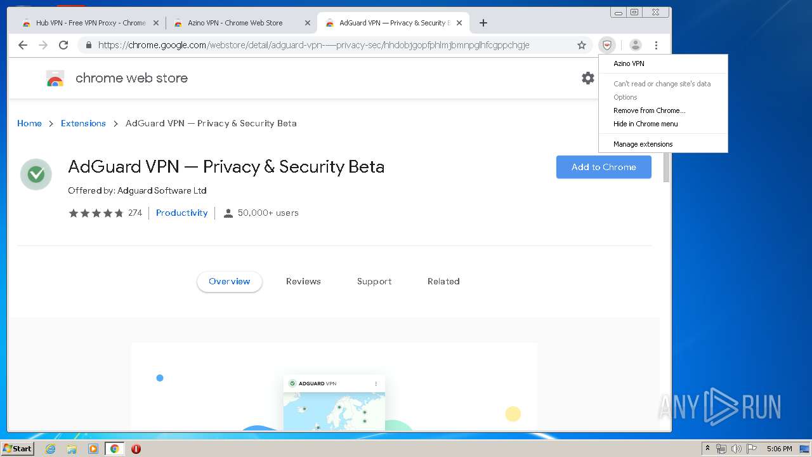Screen dimensions: 812x457
Task: Click the users count person icon
Action: click(x=228, y=213)
